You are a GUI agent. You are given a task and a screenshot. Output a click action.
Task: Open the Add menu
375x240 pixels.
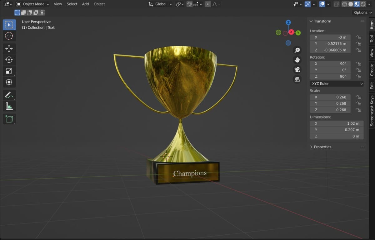click(x=85, y=4)
